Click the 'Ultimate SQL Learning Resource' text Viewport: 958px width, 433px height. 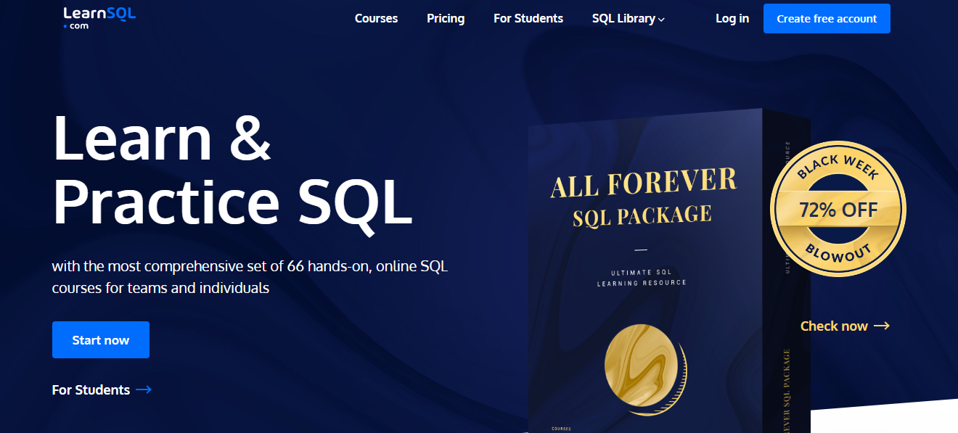coord(641,278)
